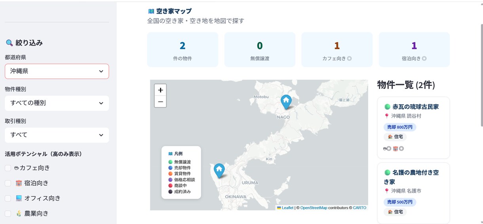Image resolution: width=483 pixels, height=224 pixels.
Task: Click pin icon beside 沖縄県 名護市
Action: (x=387, y=191)
